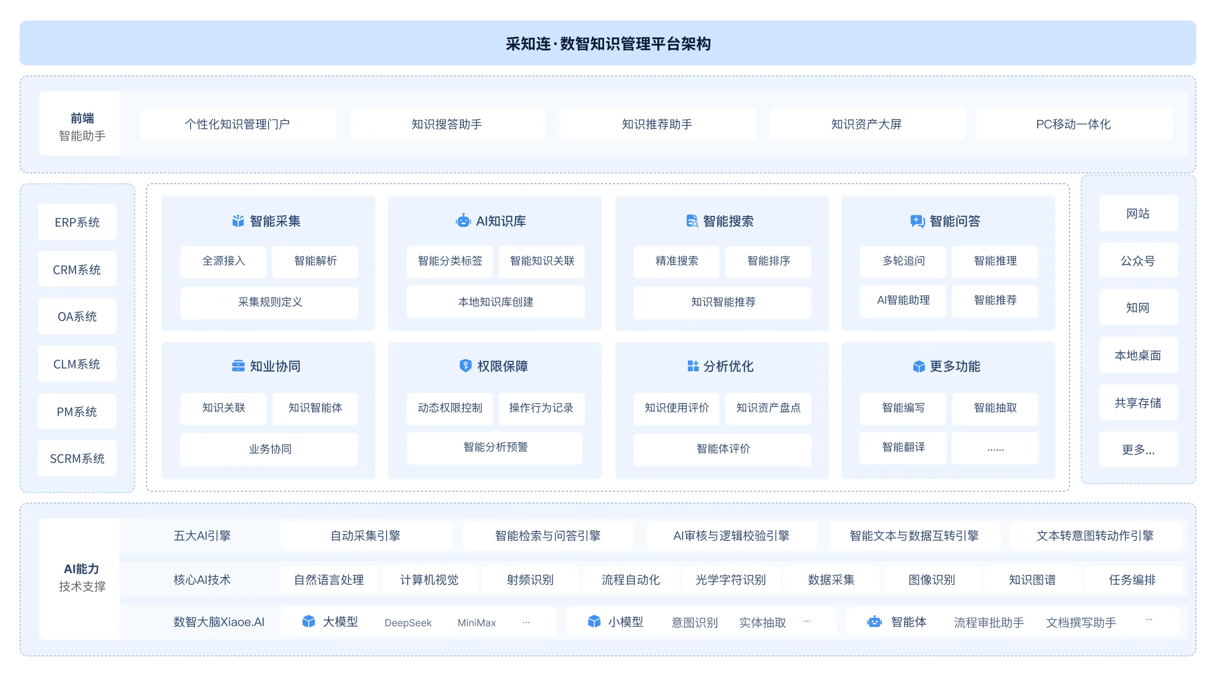1217x674 pixels.
Task: Click the 智能体 robot icon
Action: pos(875,622)
